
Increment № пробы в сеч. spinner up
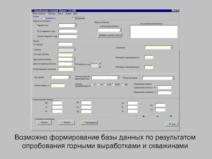99,63
